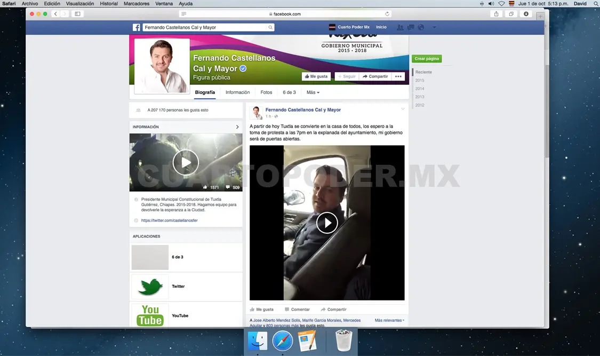Open the friend requests icon

400,27
